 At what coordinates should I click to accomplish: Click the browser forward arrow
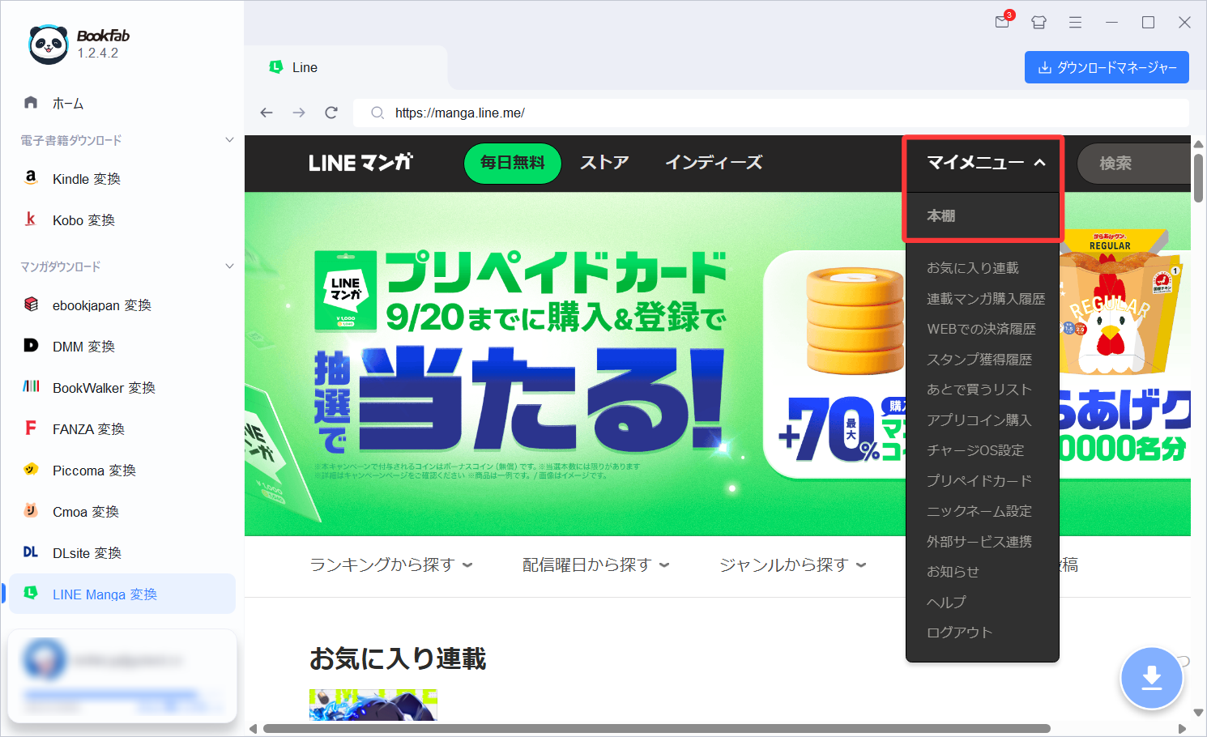tap(299, 113)
